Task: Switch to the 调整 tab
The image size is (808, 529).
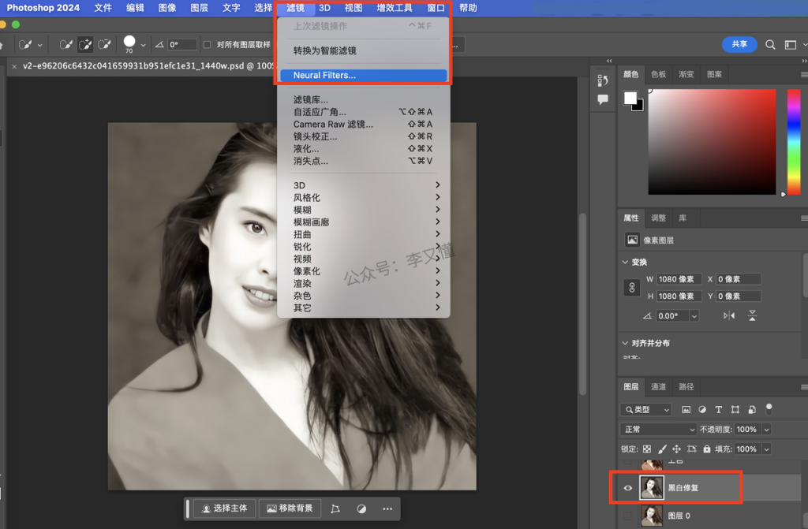Action: pos(658,218)
